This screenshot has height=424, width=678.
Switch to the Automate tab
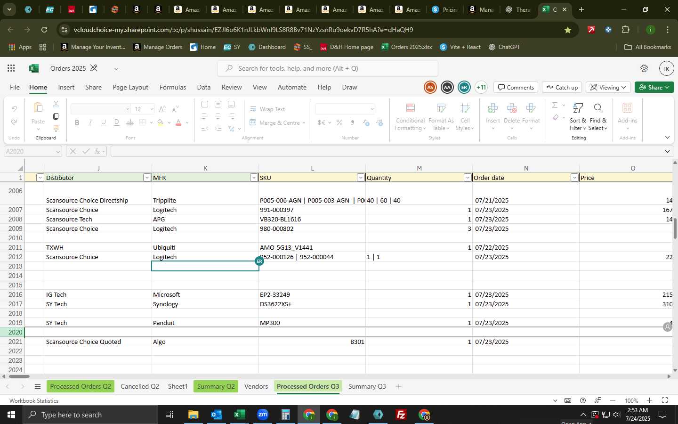tap(292, 87)
